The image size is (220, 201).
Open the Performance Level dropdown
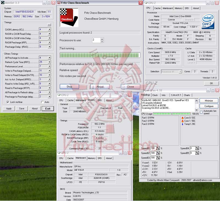point(50,66)
